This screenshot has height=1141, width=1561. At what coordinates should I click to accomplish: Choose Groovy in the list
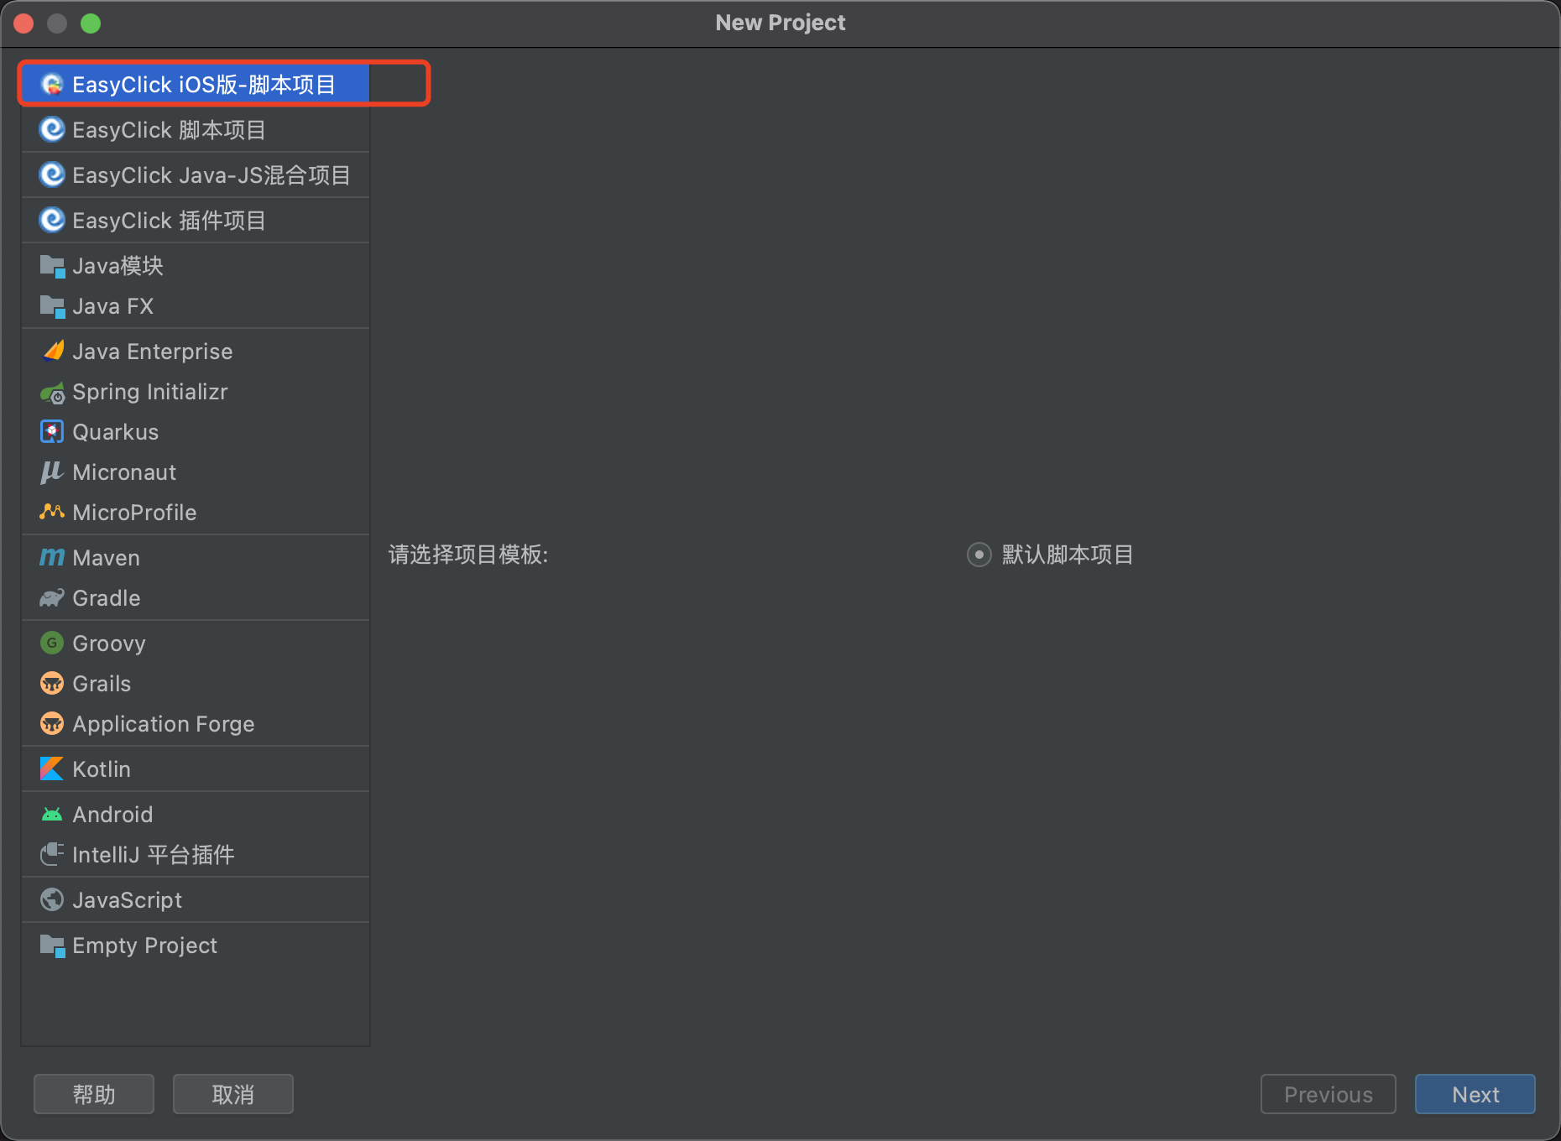(196, 643)
